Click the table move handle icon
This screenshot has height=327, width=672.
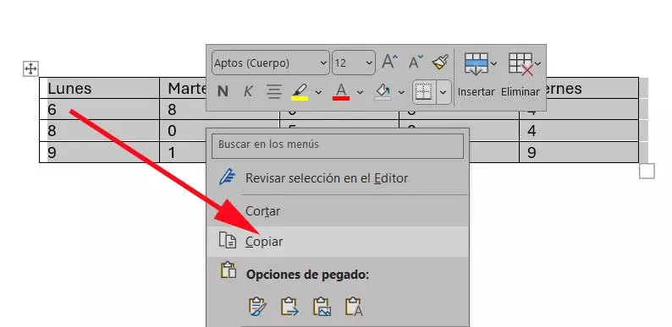tap(30, 68)
